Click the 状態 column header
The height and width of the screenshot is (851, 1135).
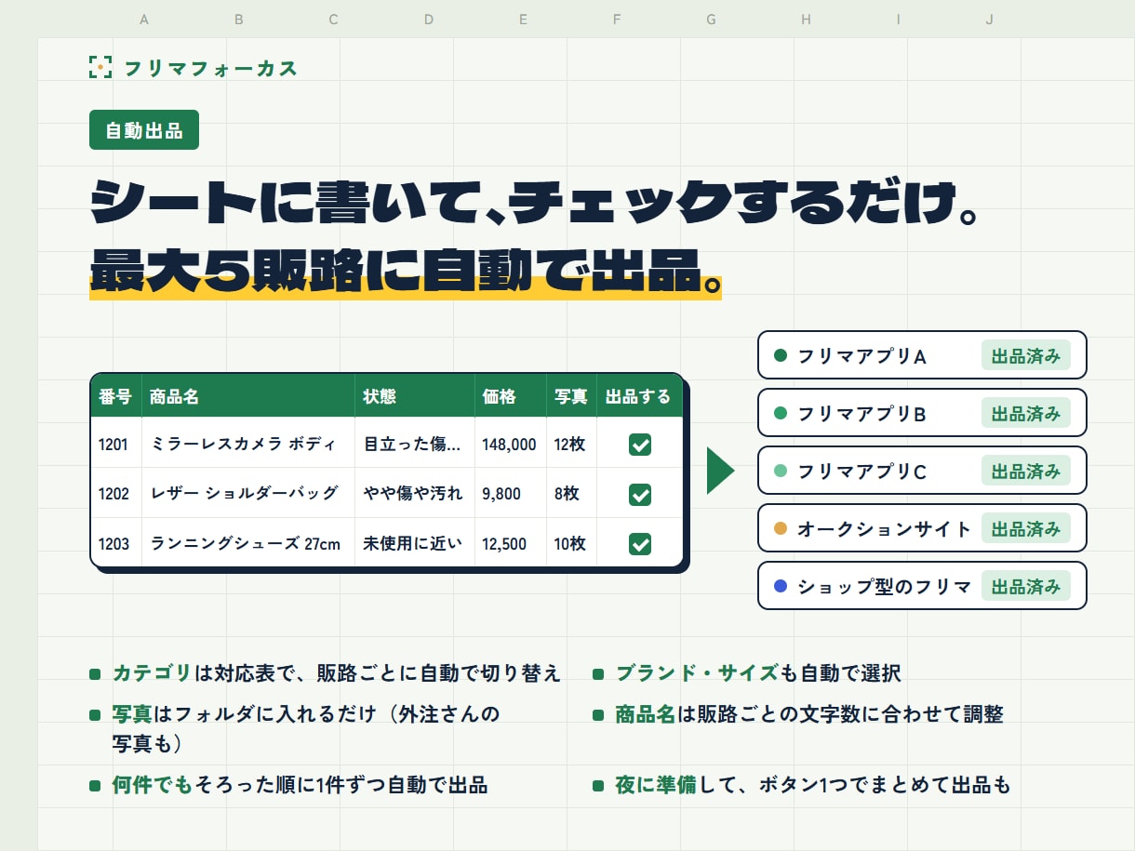[x=415, y=396]
